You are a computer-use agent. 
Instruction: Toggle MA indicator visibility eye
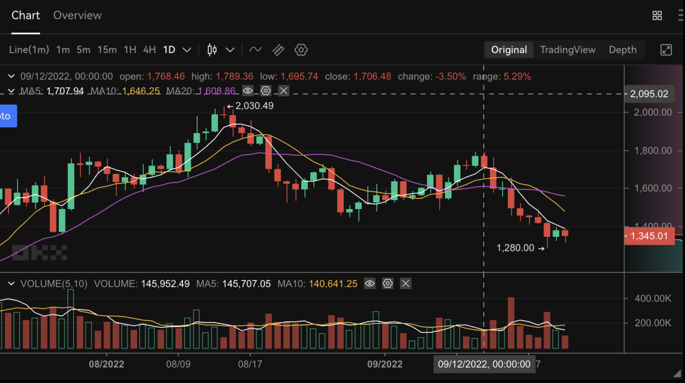247,91
